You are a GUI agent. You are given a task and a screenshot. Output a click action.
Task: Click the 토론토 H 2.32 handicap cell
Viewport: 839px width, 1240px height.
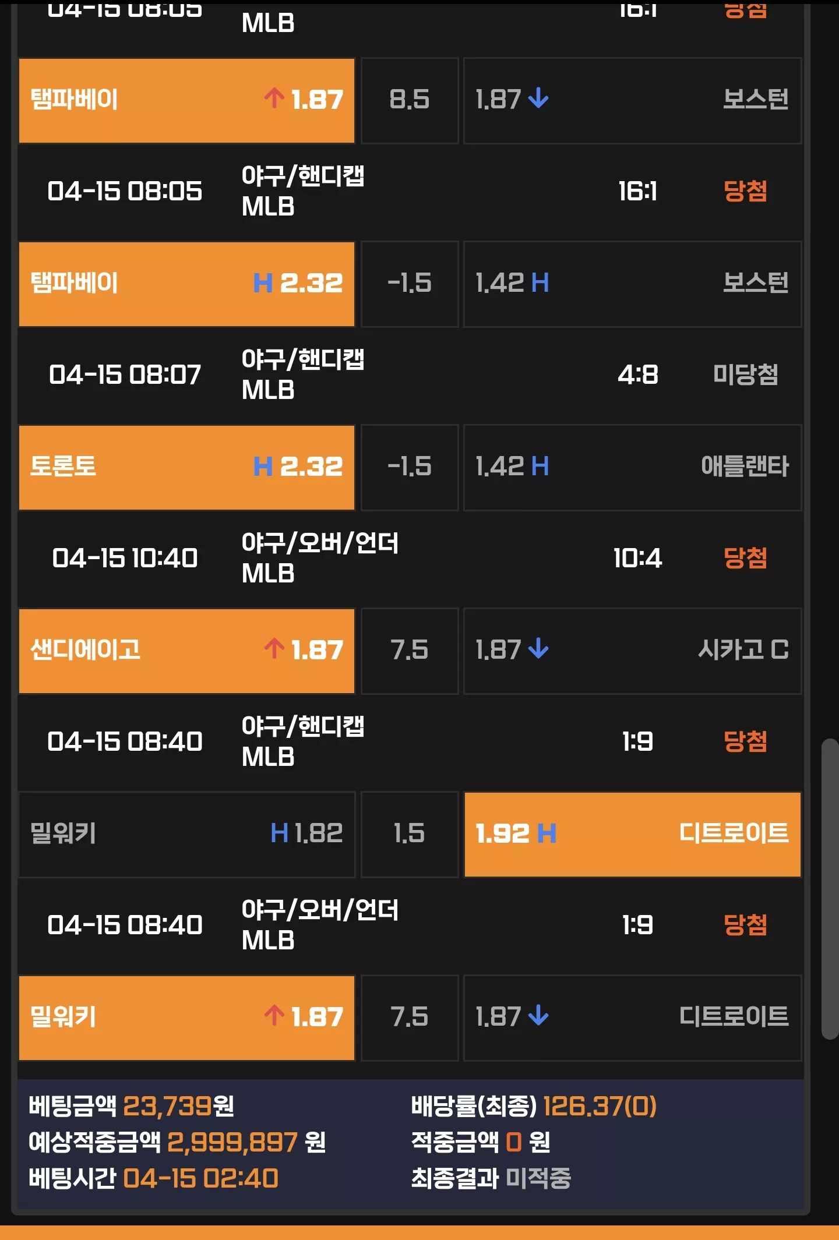pyautogui.click(x=186, y=467)
